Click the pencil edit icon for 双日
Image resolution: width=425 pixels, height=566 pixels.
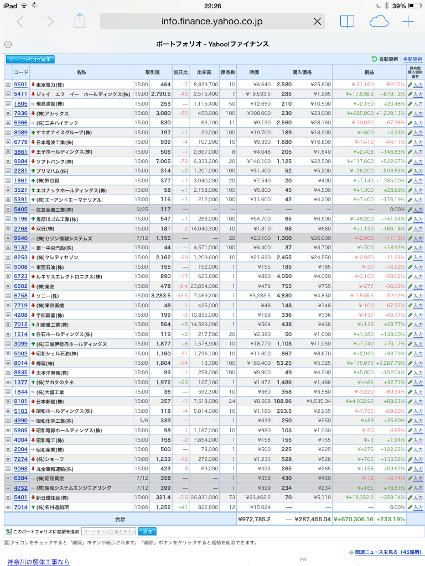(410, 228)
